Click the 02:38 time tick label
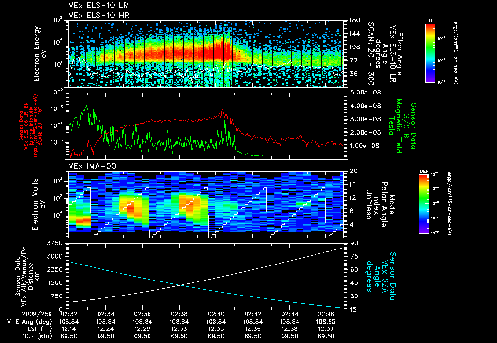This screenshot has height=343, width=497. tap(180, 314)
